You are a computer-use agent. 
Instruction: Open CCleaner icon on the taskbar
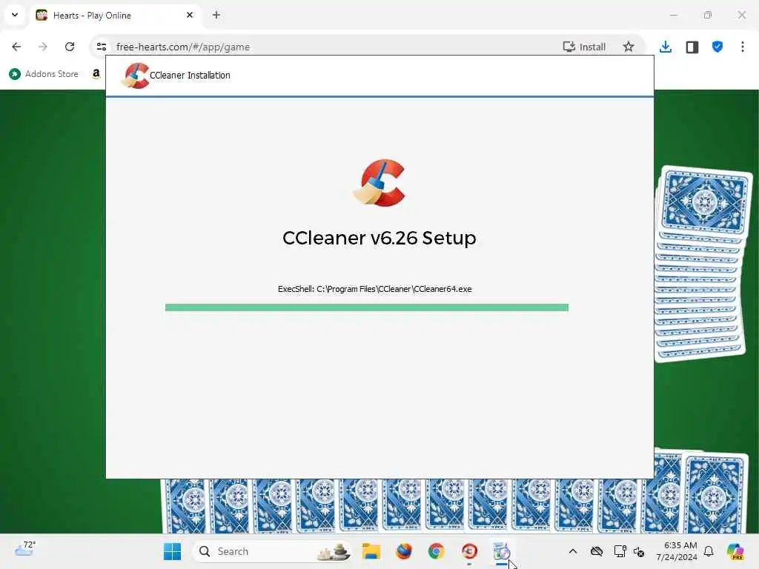(469, 551)
